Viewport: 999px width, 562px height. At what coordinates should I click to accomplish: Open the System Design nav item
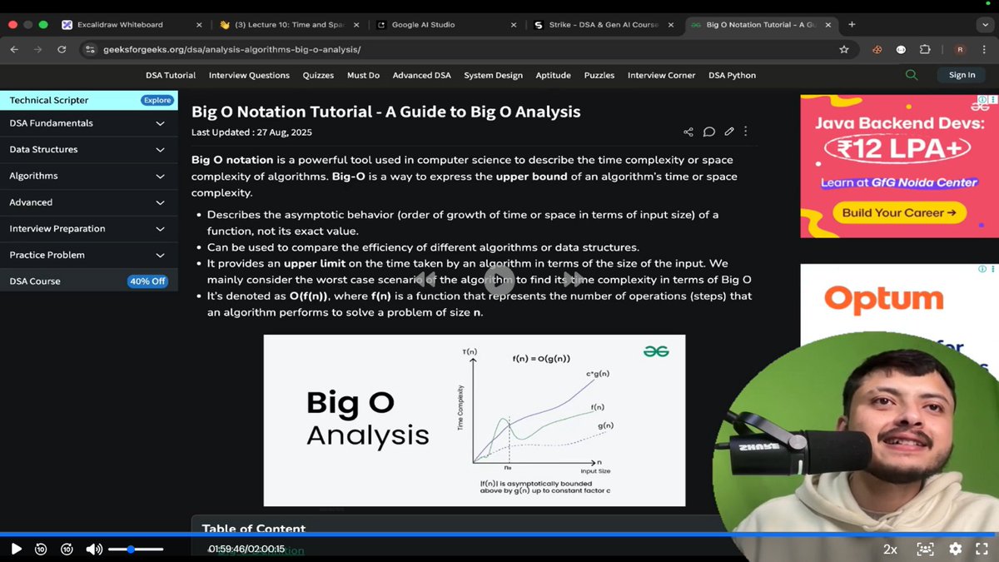494,75
